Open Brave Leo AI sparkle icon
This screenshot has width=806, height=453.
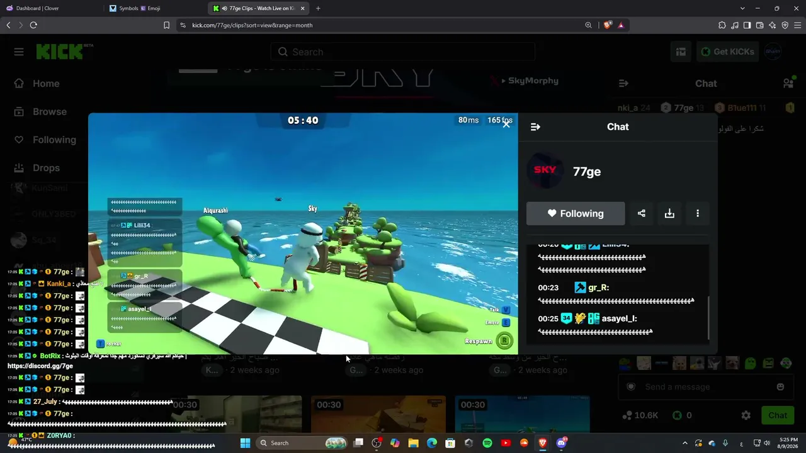tap(772, 25)
